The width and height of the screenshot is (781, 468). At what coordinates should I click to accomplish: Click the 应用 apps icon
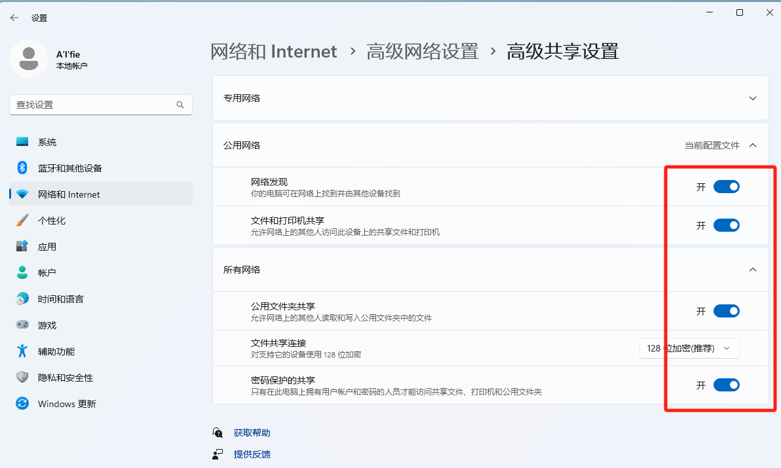click(x=22, y=246)
